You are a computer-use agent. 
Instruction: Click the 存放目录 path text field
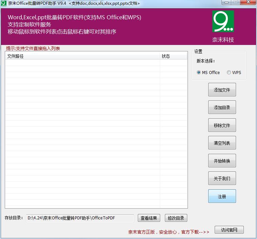(80, 218)
